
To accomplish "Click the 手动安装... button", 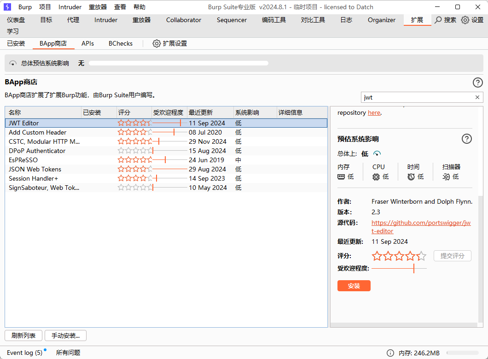I will [x=65, y=335].
